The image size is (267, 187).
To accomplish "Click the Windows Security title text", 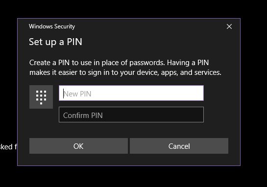I will [x=52, y=26].
